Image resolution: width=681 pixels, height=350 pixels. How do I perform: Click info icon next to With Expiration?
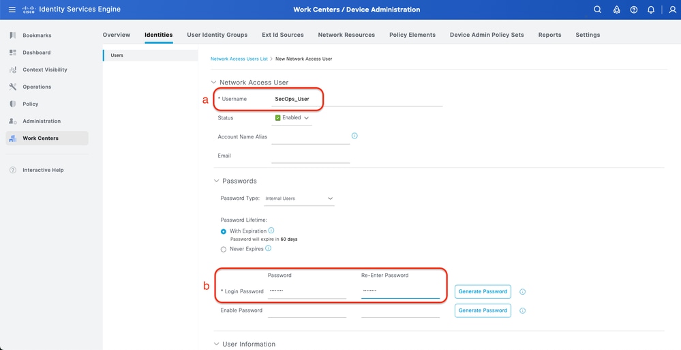271,231
